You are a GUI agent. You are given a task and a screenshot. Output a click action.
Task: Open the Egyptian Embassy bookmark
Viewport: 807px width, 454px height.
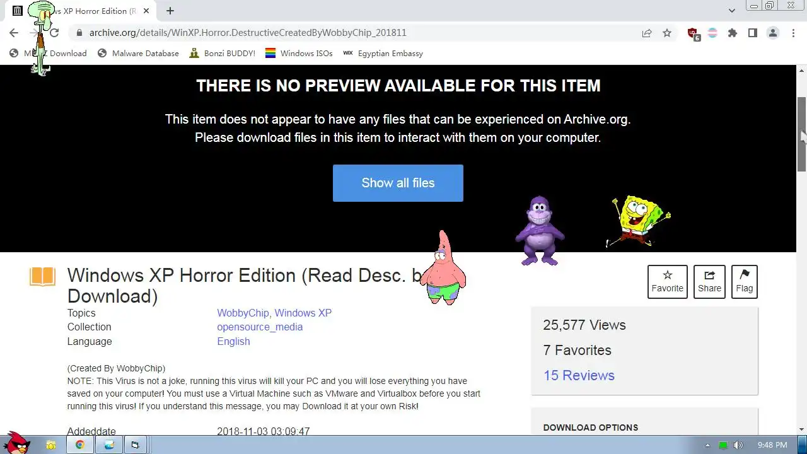383,54
